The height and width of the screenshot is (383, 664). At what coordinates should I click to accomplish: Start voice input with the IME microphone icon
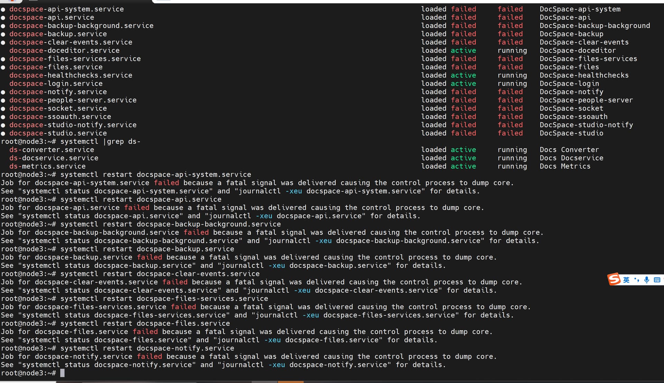coord(647,280)
